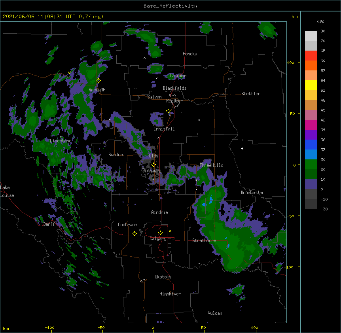Select the slate purple swatch between 10 and 0
The image size is (341, 333).
coord(311,184)
